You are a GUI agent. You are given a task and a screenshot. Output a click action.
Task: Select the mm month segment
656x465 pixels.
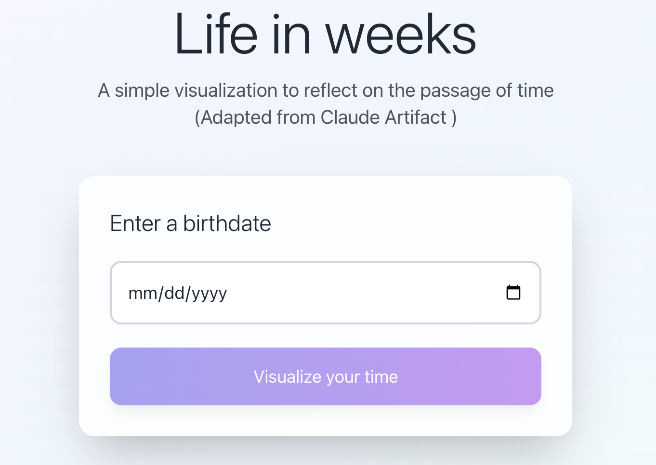tap(143, 293)
